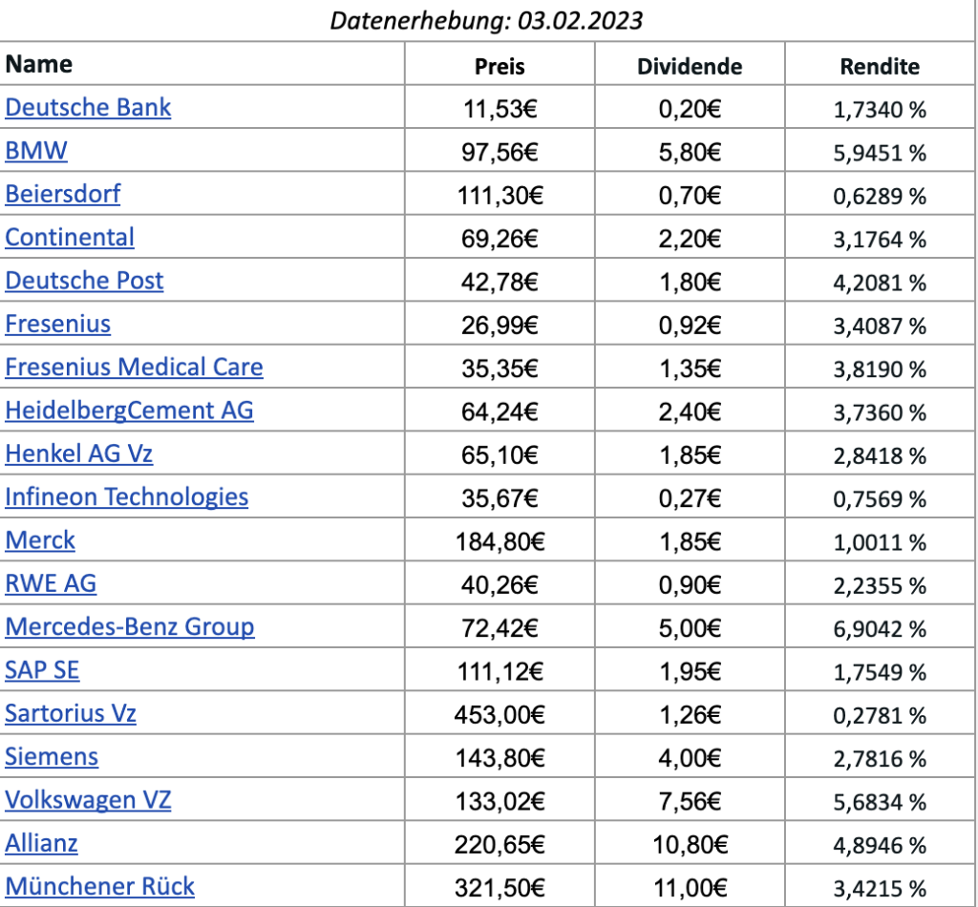The height and width of the screenshot is (907, 978).
Task: Select Siemens price 143,80€
Action: click(x=500, y=759)
